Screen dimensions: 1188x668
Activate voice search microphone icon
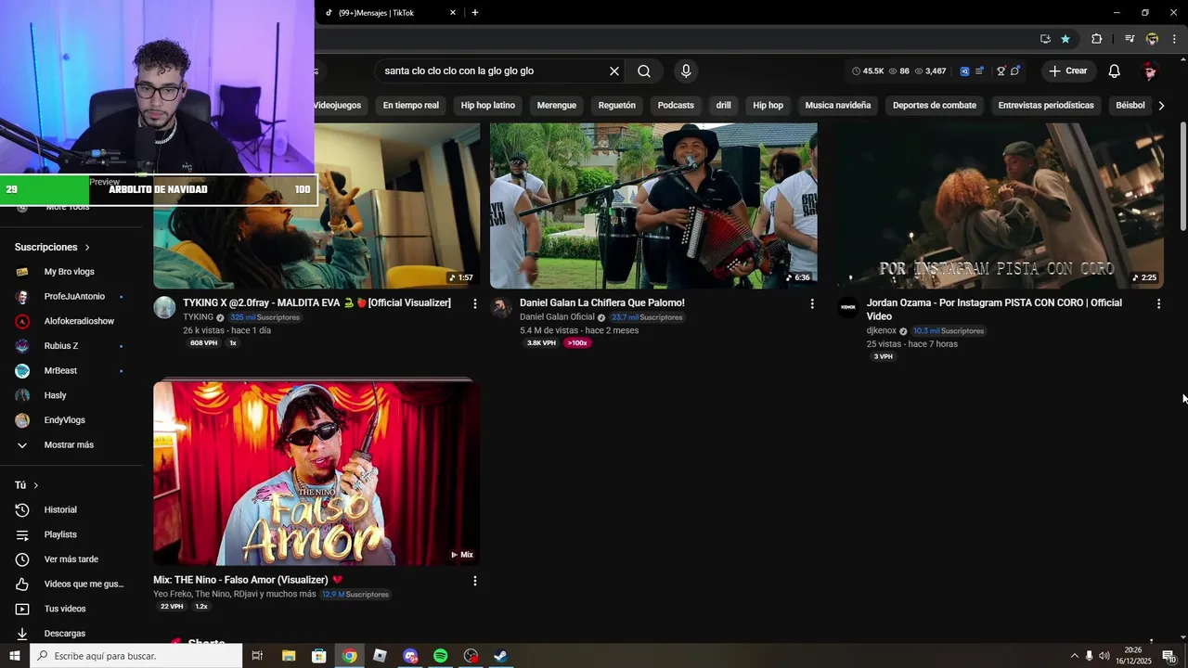686,71
